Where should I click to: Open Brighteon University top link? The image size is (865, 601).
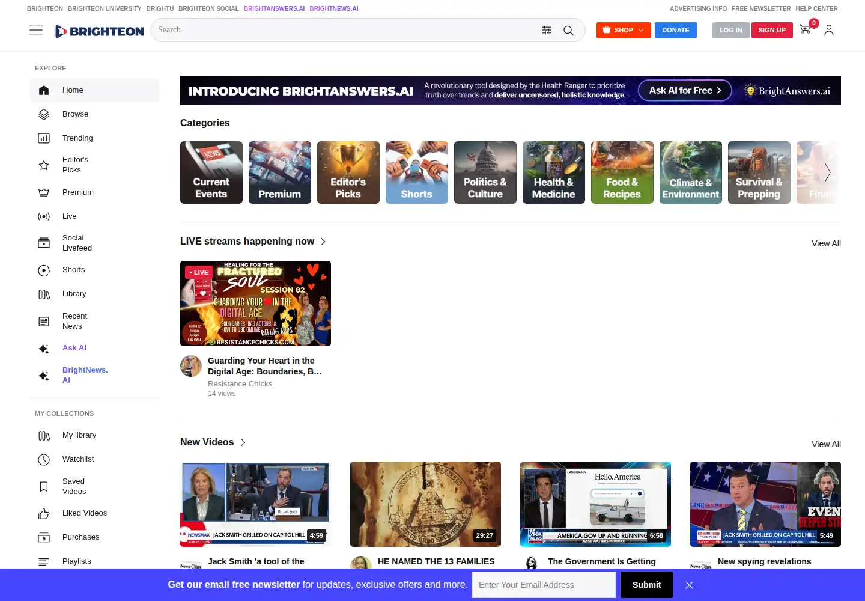105,8
